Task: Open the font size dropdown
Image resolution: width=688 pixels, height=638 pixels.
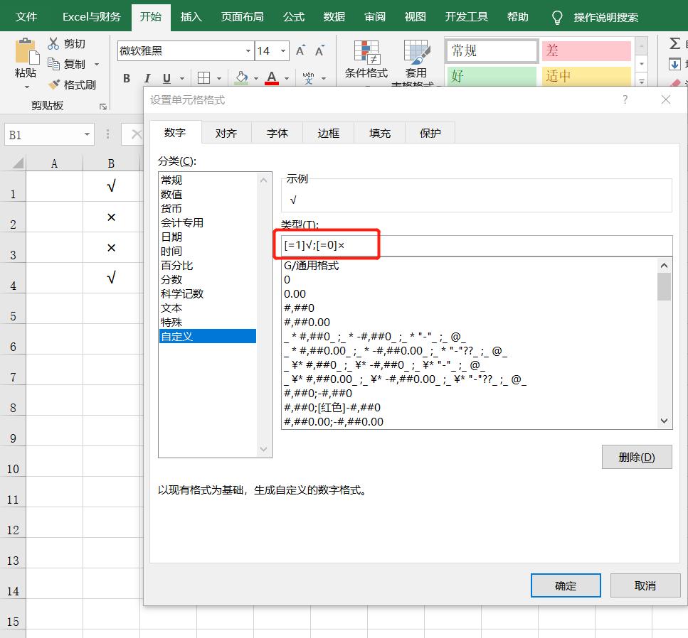Action: coord(282,51)
